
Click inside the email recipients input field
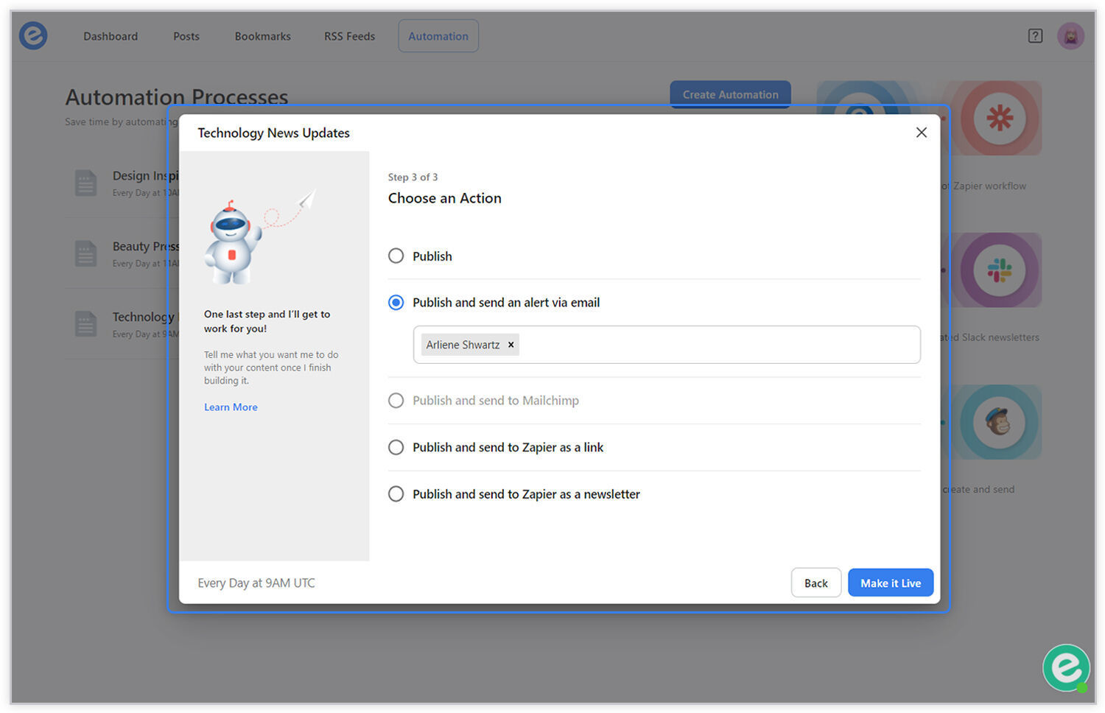(x=718, y=345)
